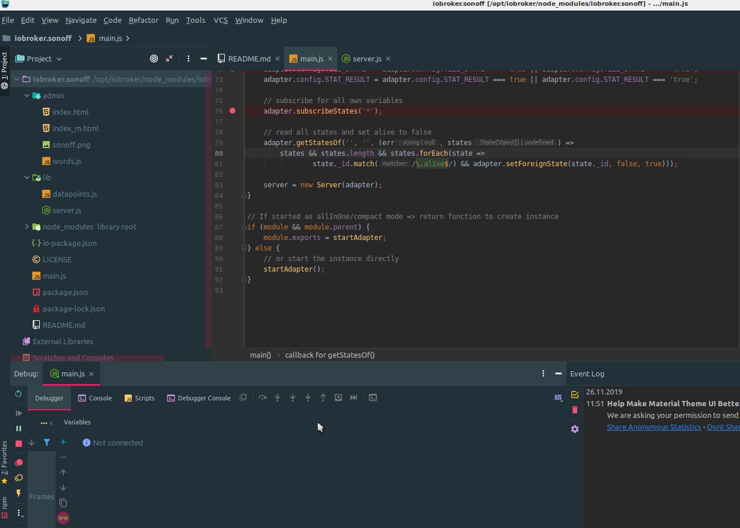Set a breakpoint on line 83
This screenshot has height=528, width=740.
[x=232, y=184]
